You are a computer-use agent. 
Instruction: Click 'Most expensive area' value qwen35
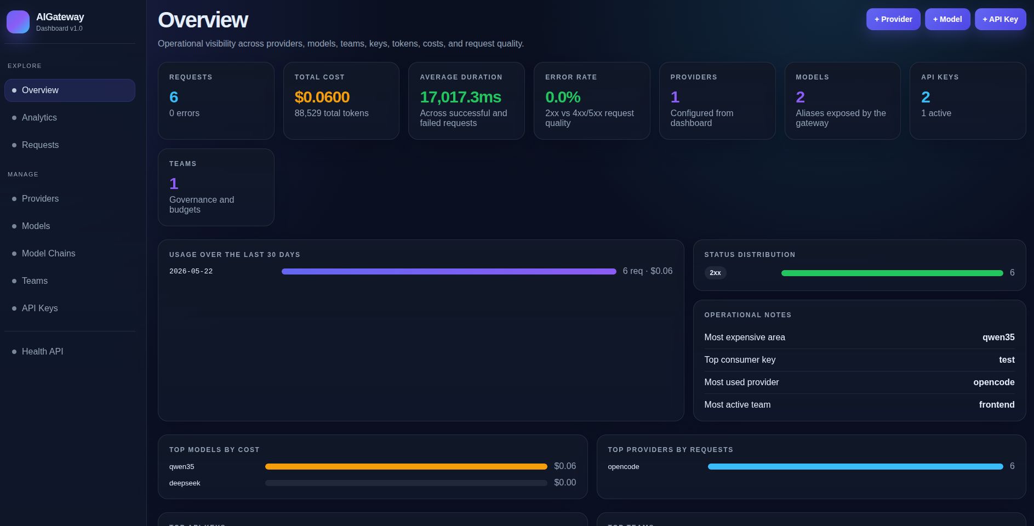point(998,338)
